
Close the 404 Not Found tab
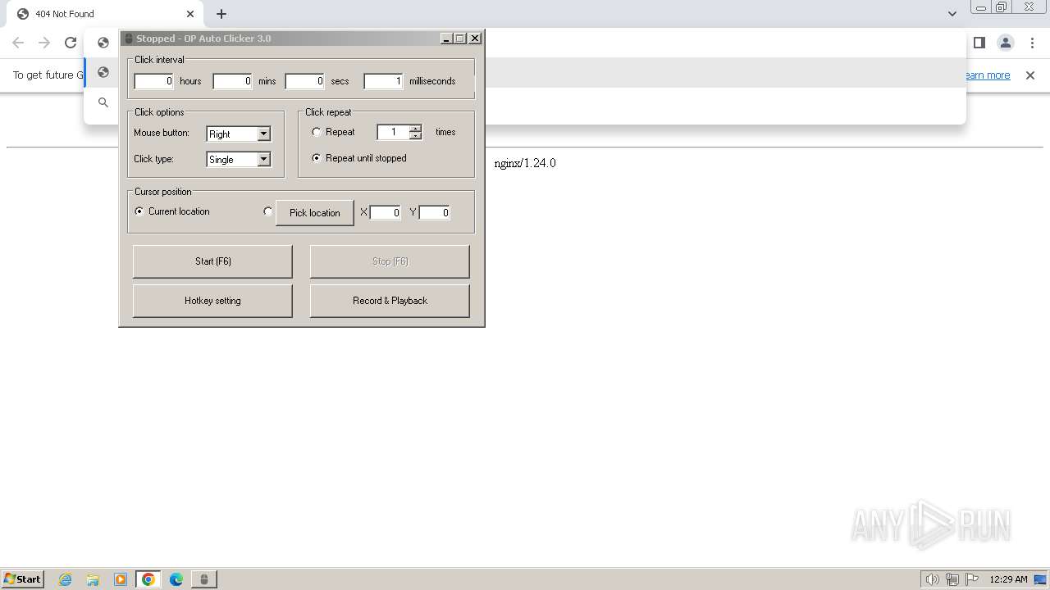tap(190, 14)
